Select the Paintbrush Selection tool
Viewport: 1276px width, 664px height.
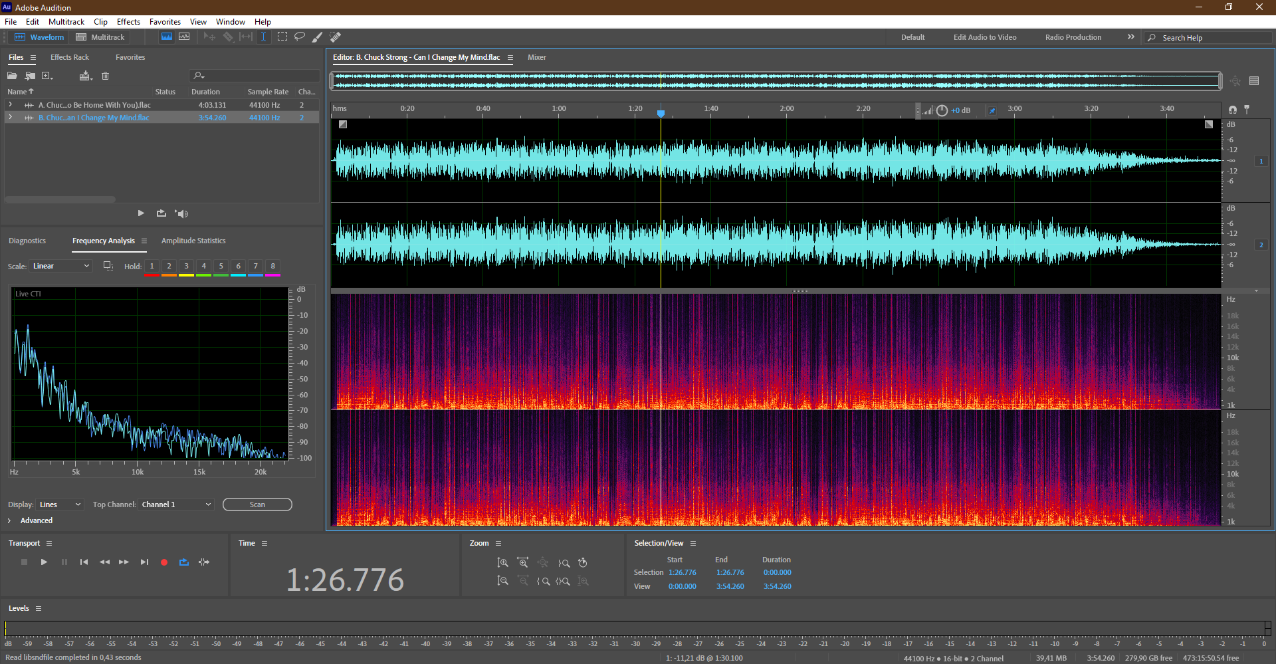coord(317,37)
